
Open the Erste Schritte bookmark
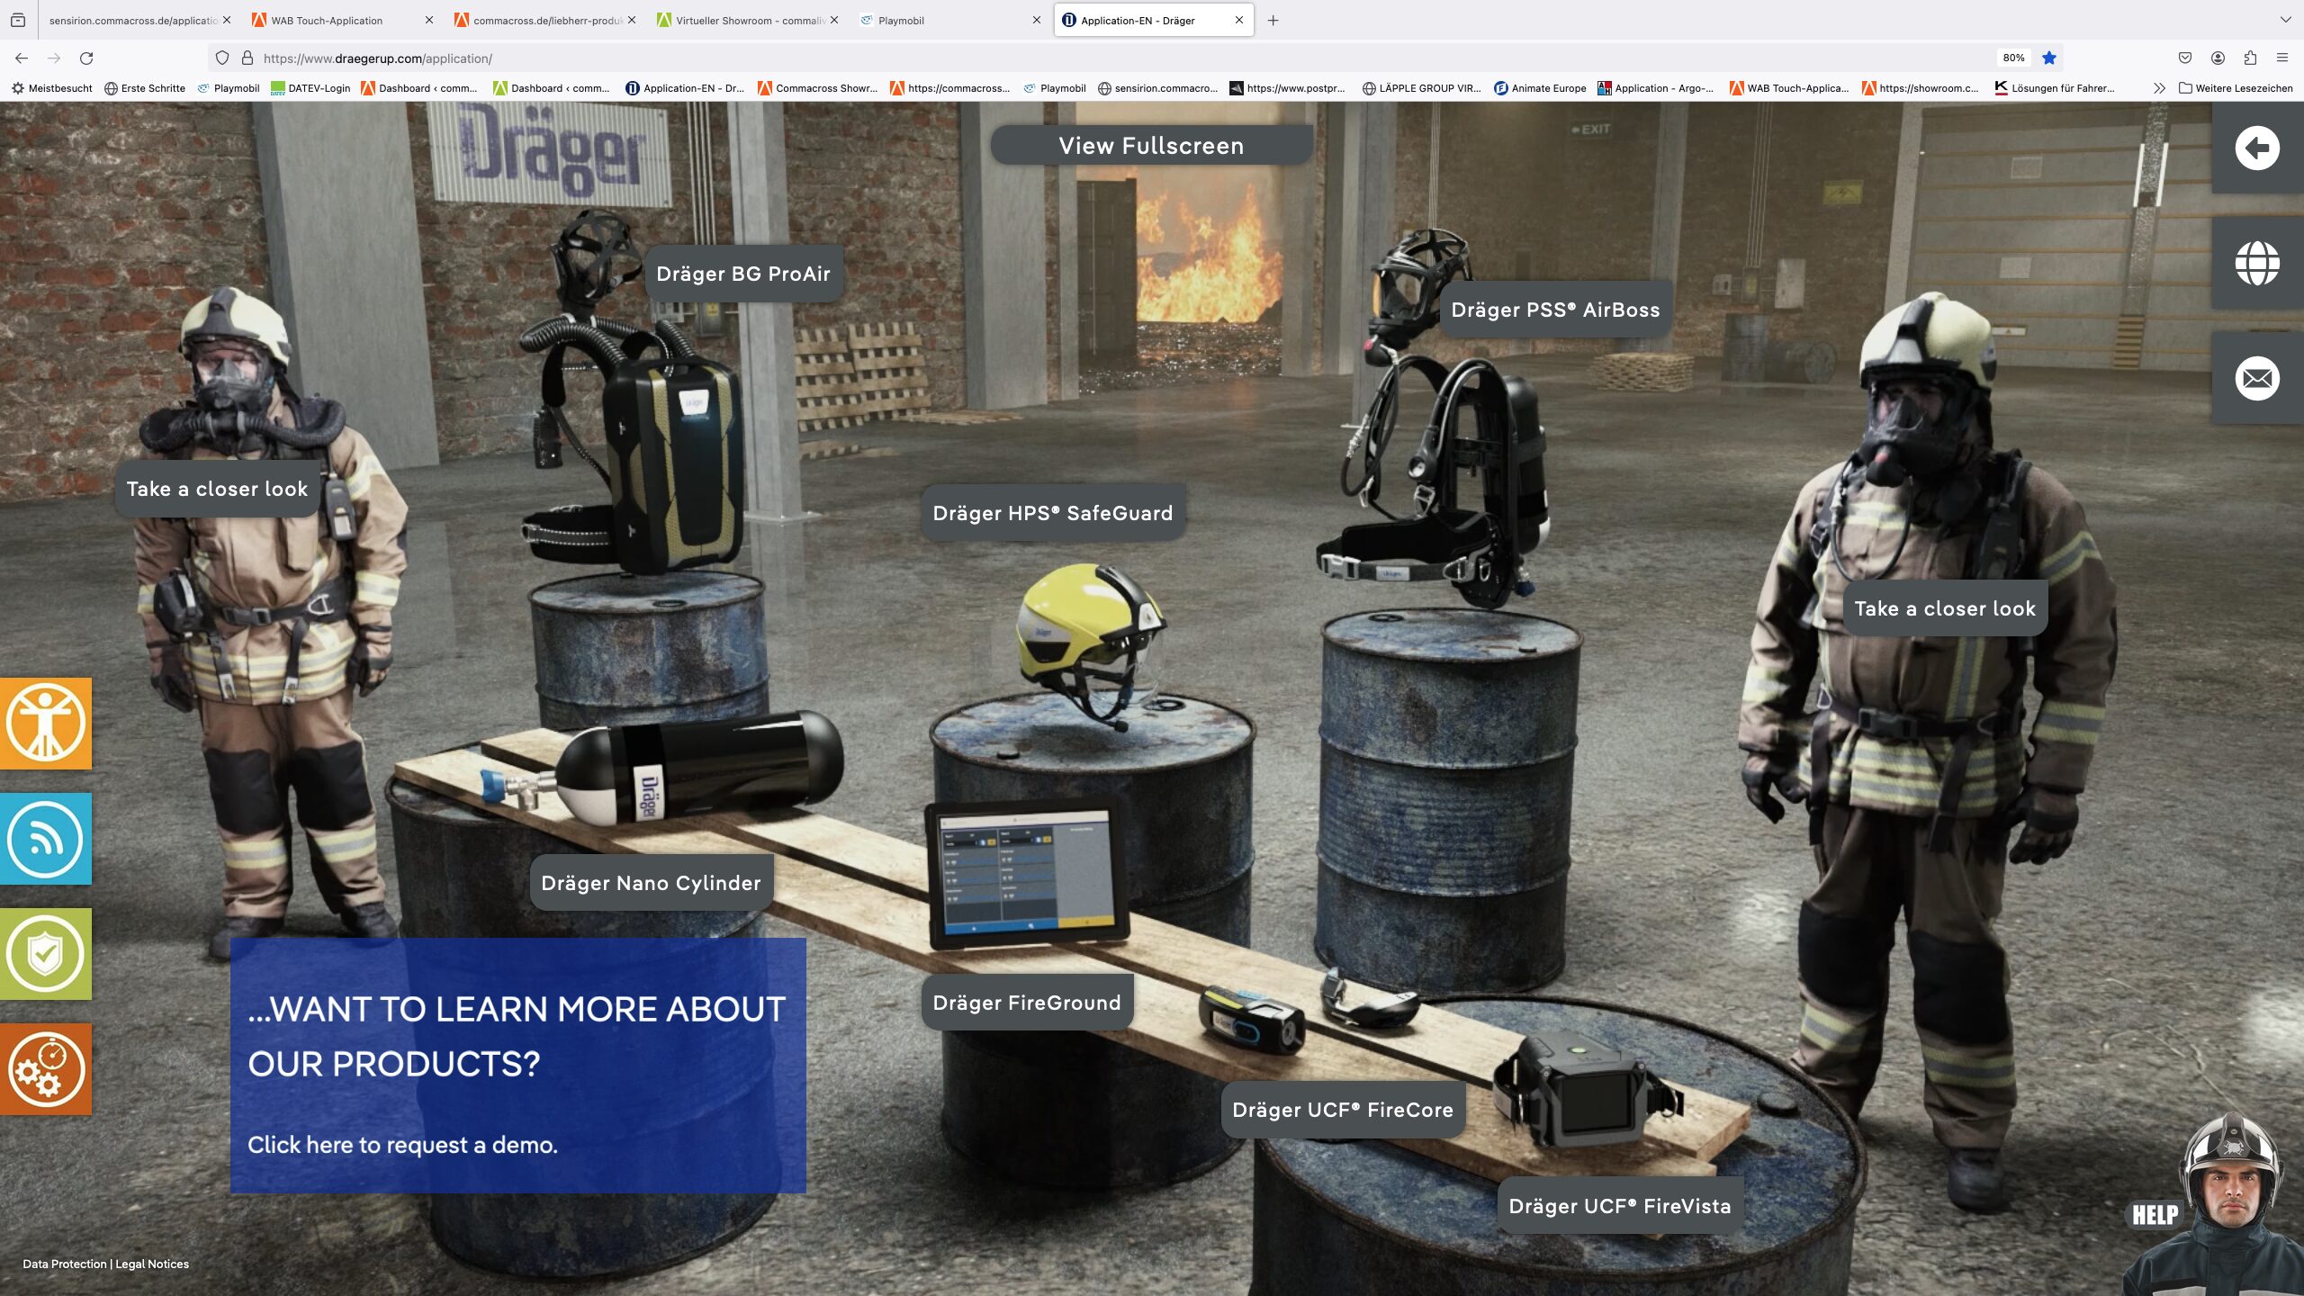point(145,88)
